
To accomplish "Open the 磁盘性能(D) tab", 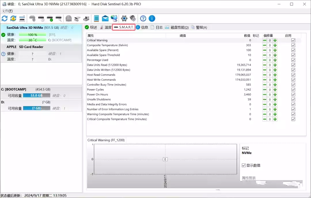I will [x=177, y=27].
